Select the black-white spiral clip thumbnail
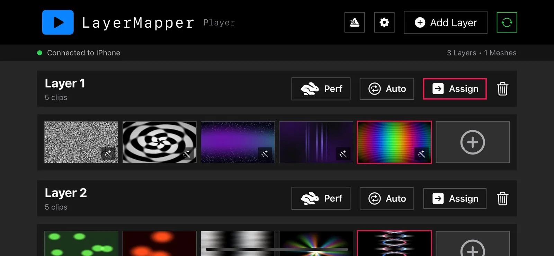 click(x=159, y=142)
